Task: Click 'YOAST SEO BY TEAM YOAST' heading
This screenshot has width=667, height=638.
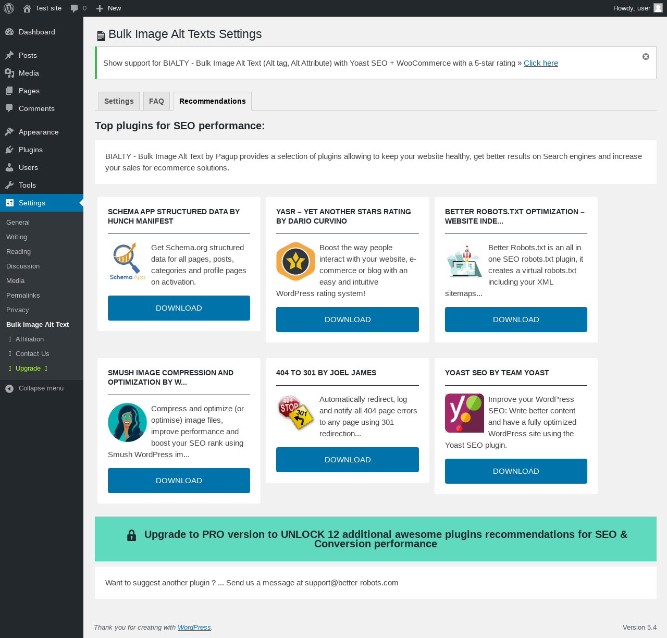Action: click(497, 373)
